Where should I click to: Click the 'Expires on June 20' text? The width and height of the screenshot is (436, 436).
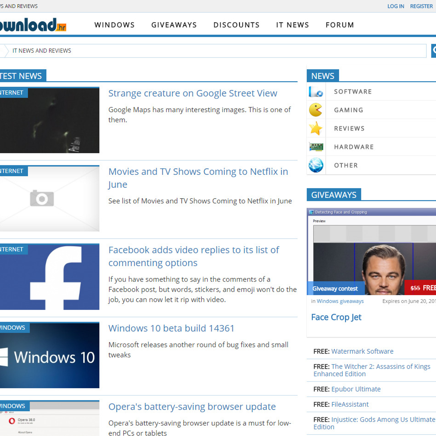(x=409, y=301)
